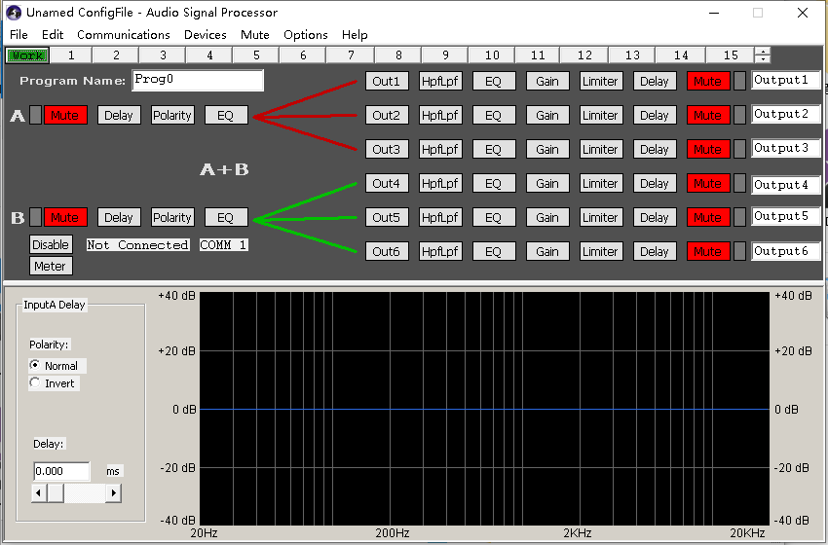The width and height of the screenshot is (828, 545).
Task: Unmute Output2 channel
Action: pos(707,115)
